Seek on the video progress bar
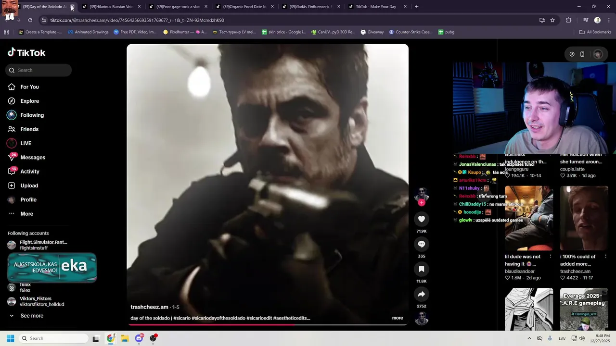 tap(268, 324)
